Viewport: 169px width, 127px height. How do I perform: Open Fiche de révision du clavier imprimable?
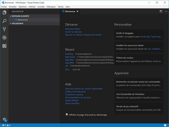coord(84,89)
